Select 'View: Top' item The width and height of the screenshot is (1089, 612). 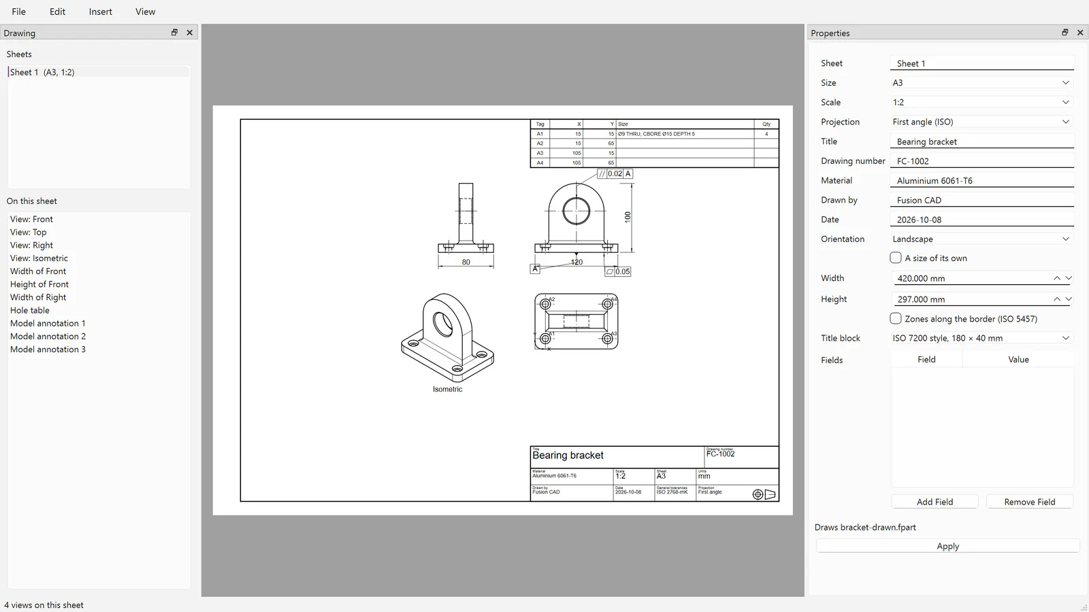(99, 232)
